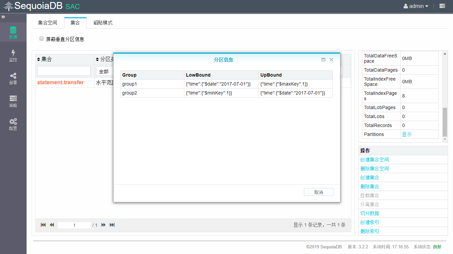The image size is (453, 254).
Task: Click 切分数据 operation link
Action: pos(370,213)
